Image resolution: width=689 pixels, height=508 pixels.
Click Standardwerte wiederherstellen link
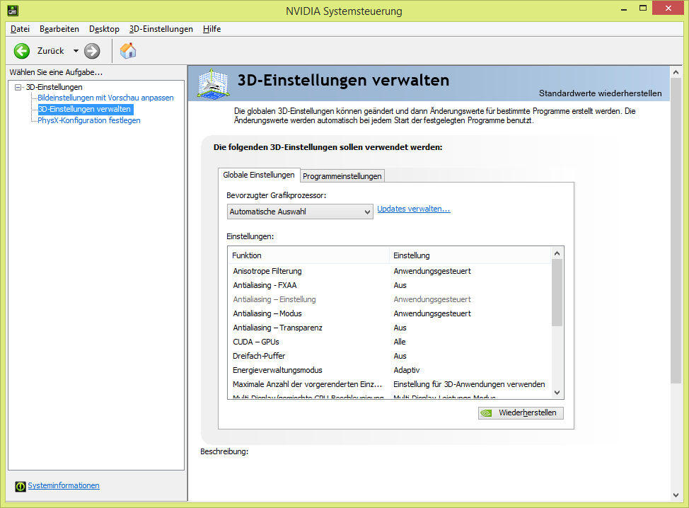click(601, 93)
